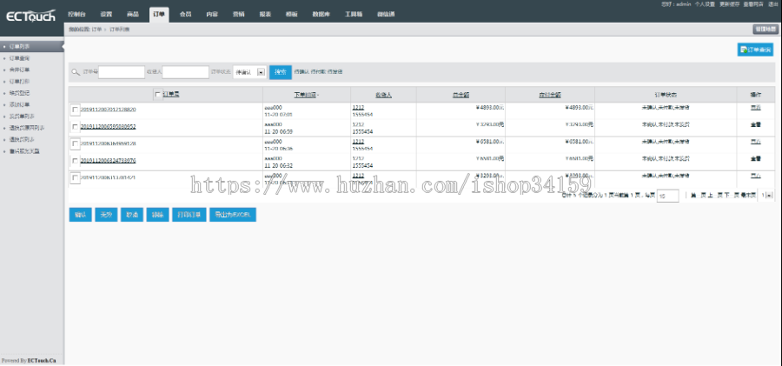Click the grey 管理地图 button
The height and width of the screenshot is (366, 782).
coord(765,30)
